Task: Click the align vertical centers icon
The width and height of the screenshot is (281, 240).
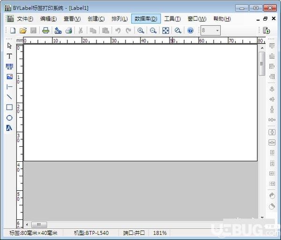Action: (272, 99)
